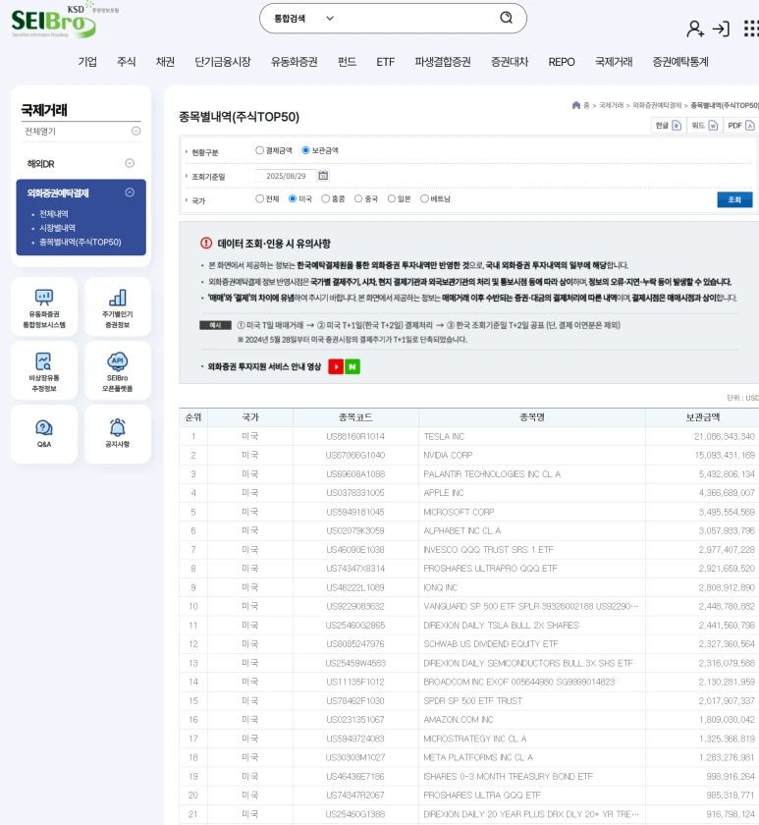Select 미국 country radio

click(293, 198)
